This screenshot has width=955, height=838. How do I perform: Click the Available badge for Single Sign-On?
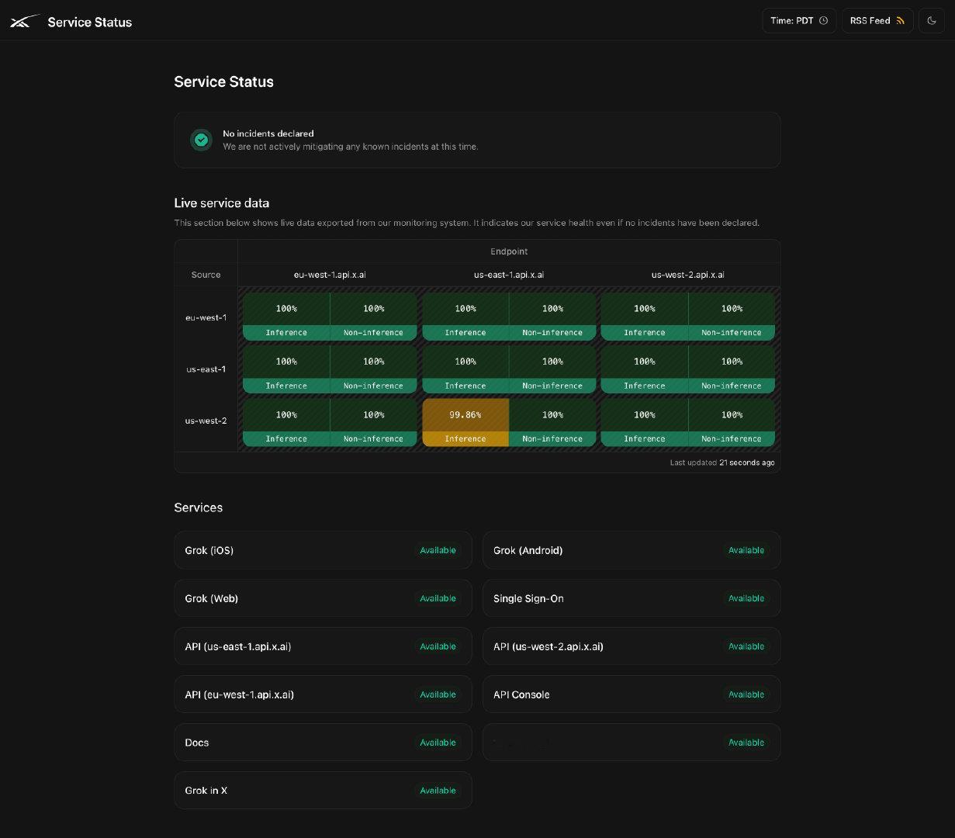[x=746, y=598]
